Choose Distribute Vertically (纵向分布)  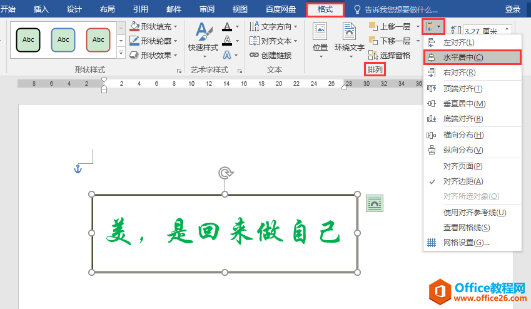472,149
